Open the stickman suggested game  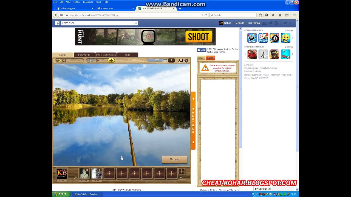point(263,54)
